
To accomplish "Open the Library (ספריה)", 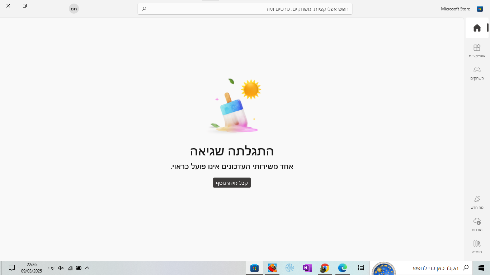I will 477,246.
